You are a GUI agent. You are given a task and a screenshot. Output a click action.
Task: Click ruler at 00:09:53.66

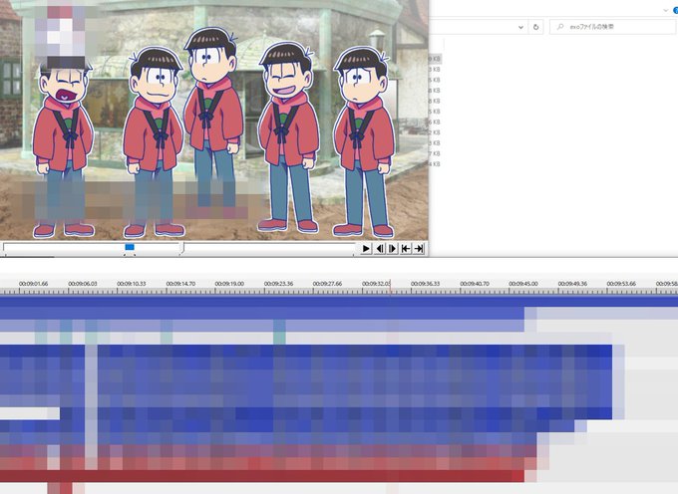(x=621, y=284)
